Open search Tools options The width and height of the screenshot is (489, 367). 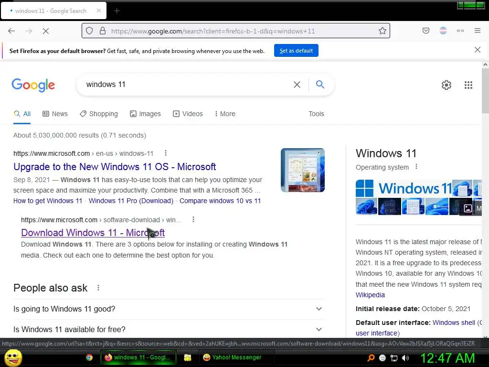pyautogui.click(x=316, y=114)
